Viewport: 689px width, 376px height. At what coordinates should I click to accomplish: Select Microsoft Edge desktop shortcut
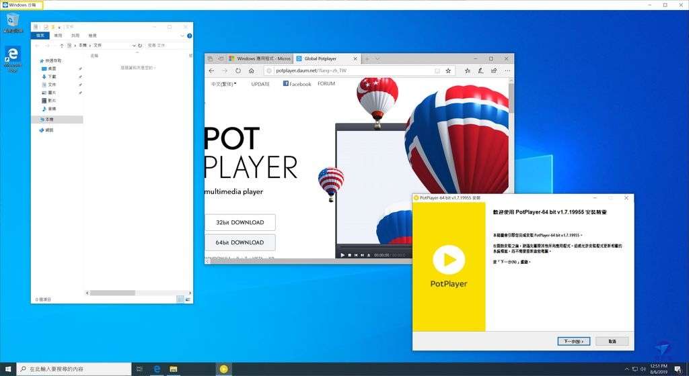(x=13, y=58)
